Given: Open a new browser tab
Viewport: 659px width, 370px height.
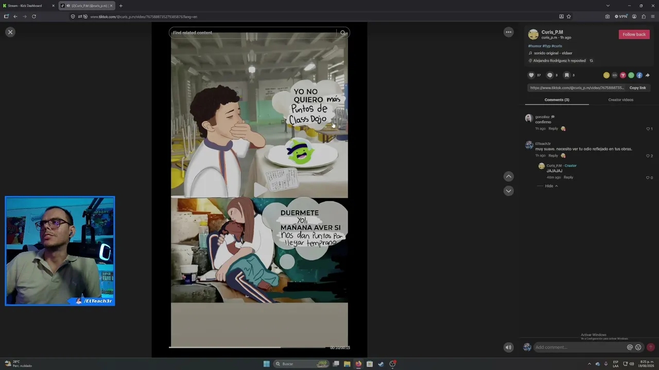Looking at the screenshot, I should pyautogui.click(x=120, y=6).
